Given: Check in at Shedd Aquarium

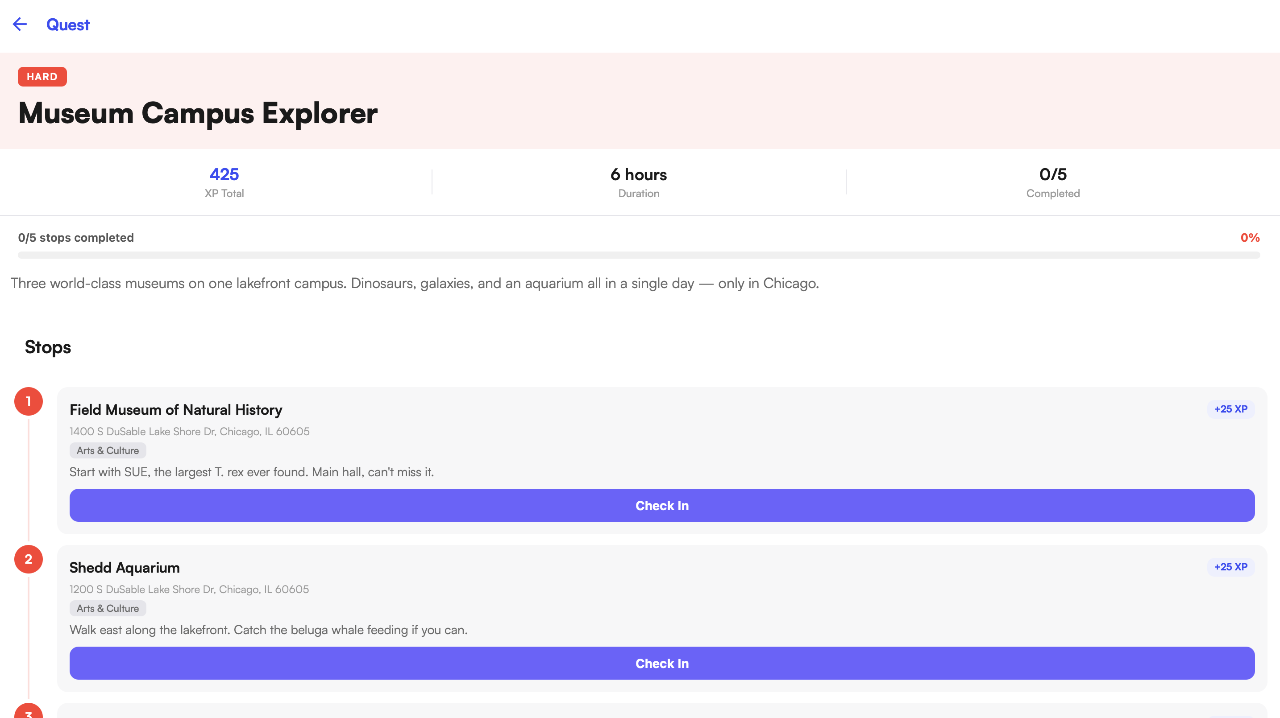Looking at the screenshot, I should click(662, 664).
